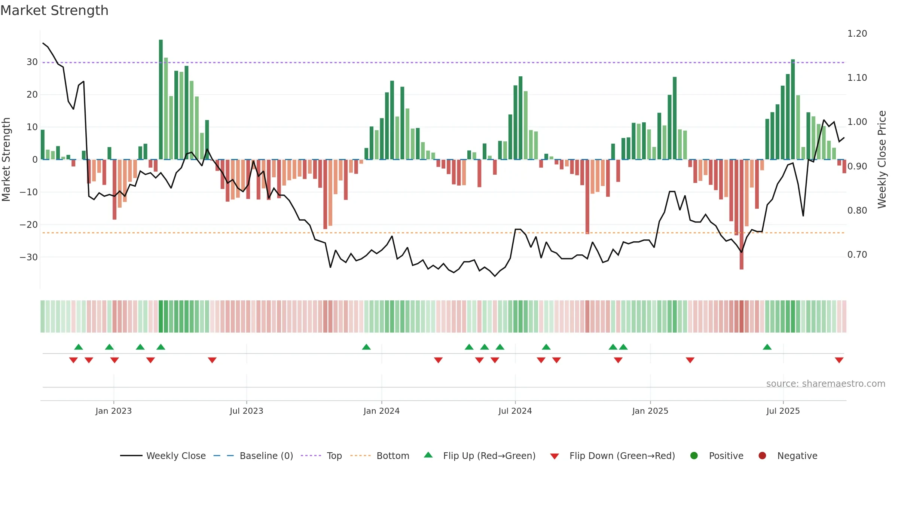898x505 pixels.
Task: Click the 1.10 price axis value
Action: point(857,78)
